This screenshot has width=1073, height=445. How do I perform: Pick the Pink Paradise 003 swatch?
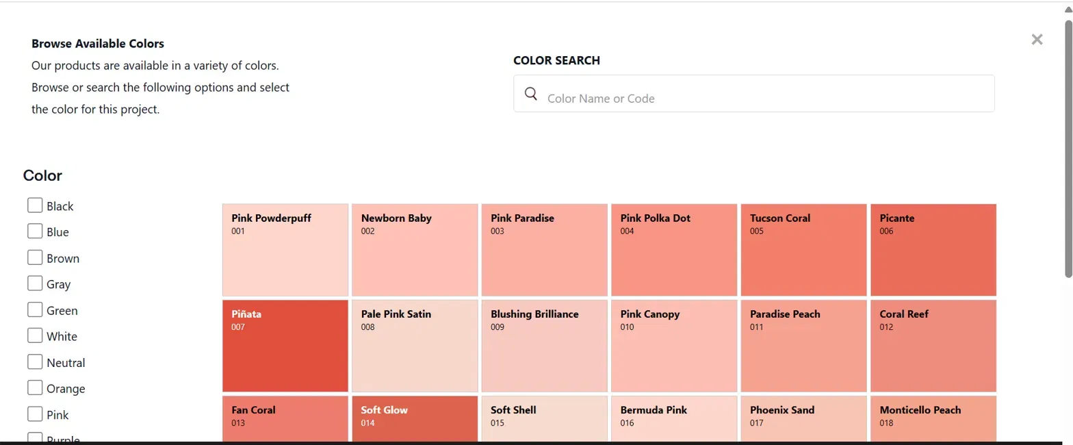click(x=545, y=250)
